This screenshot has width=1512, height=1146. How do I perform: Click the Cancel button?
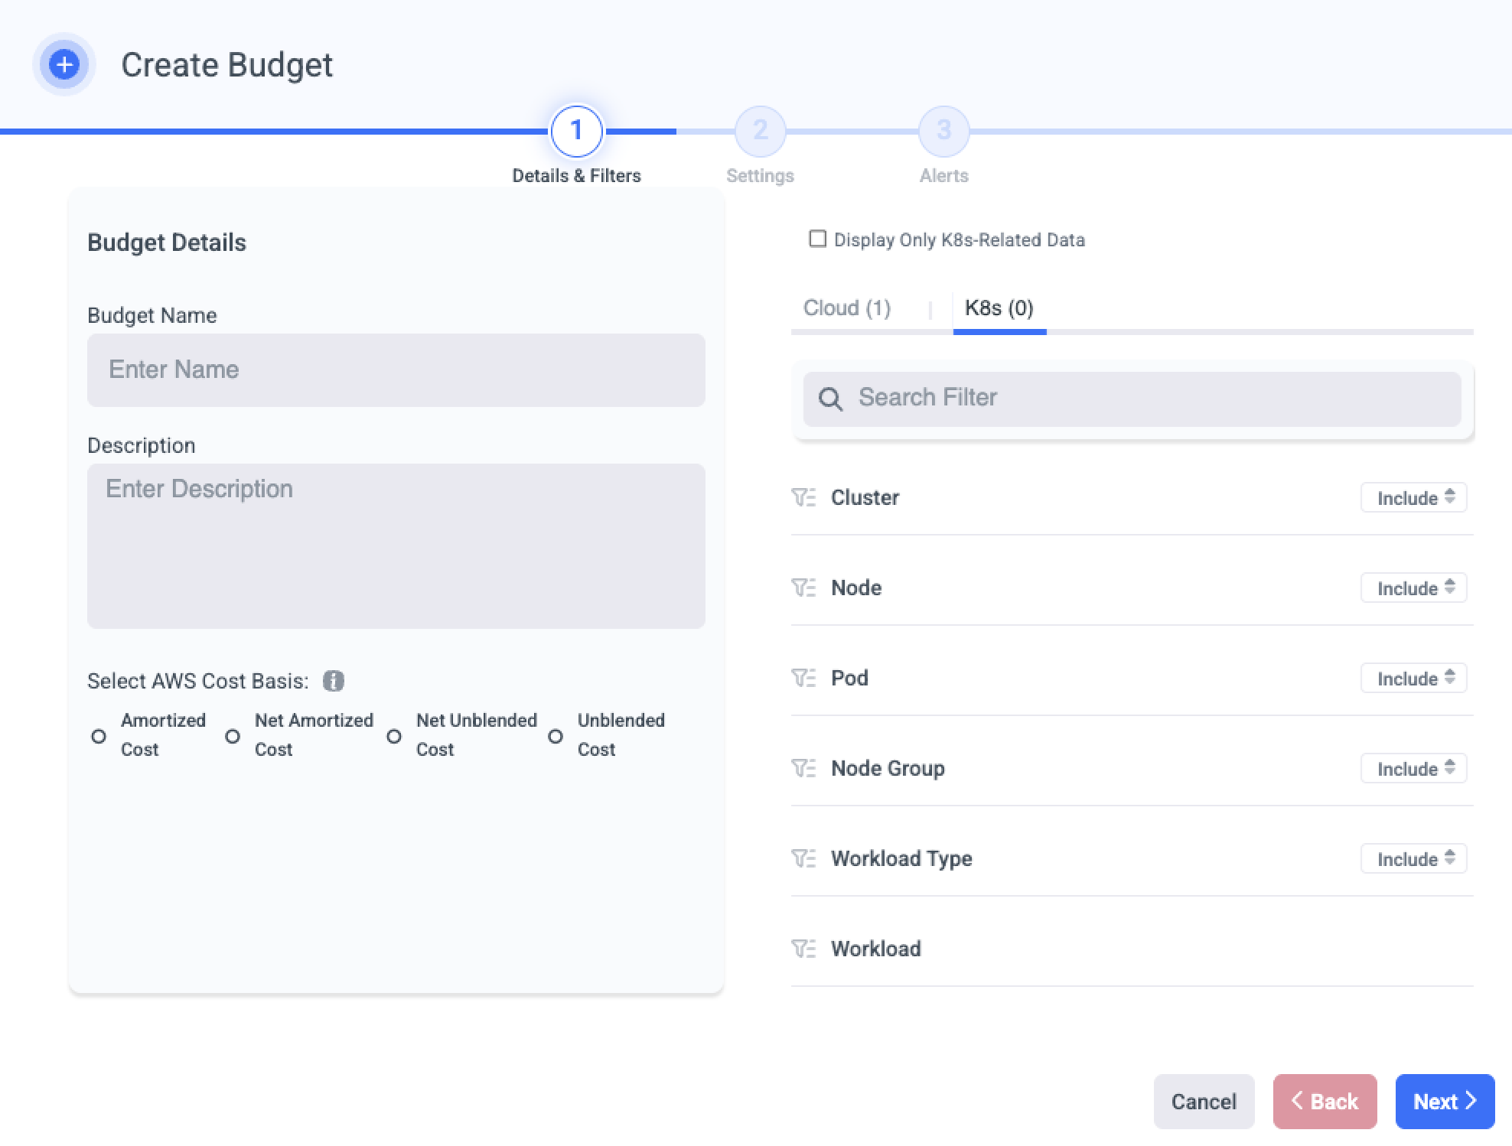click(x=1204, y=1101)
